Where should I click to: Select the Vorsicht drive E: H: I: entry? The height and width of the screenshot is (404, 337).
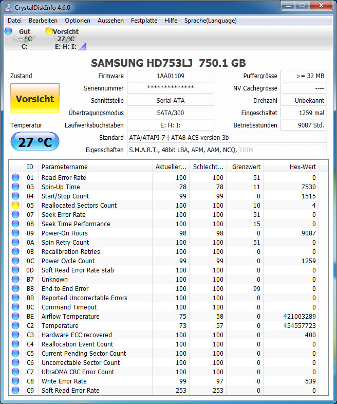coord(65,39)
